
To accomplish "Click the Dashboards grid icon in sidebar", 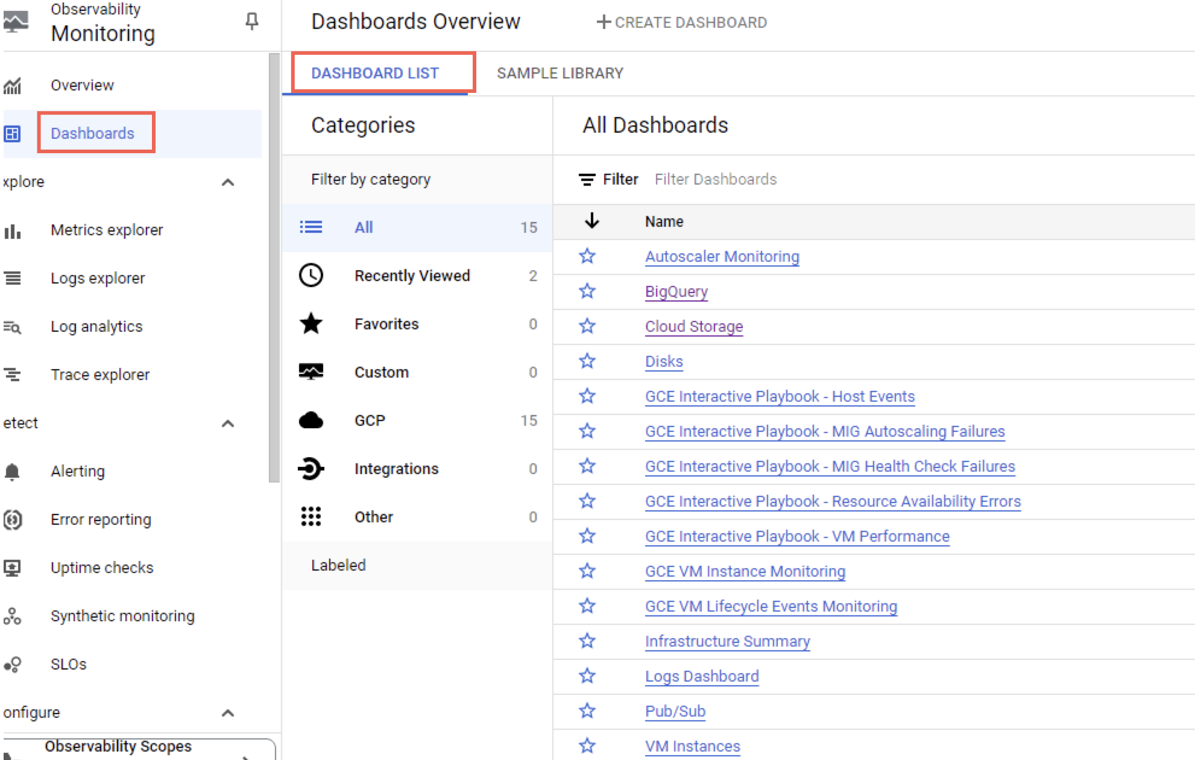I will (12, 133).
